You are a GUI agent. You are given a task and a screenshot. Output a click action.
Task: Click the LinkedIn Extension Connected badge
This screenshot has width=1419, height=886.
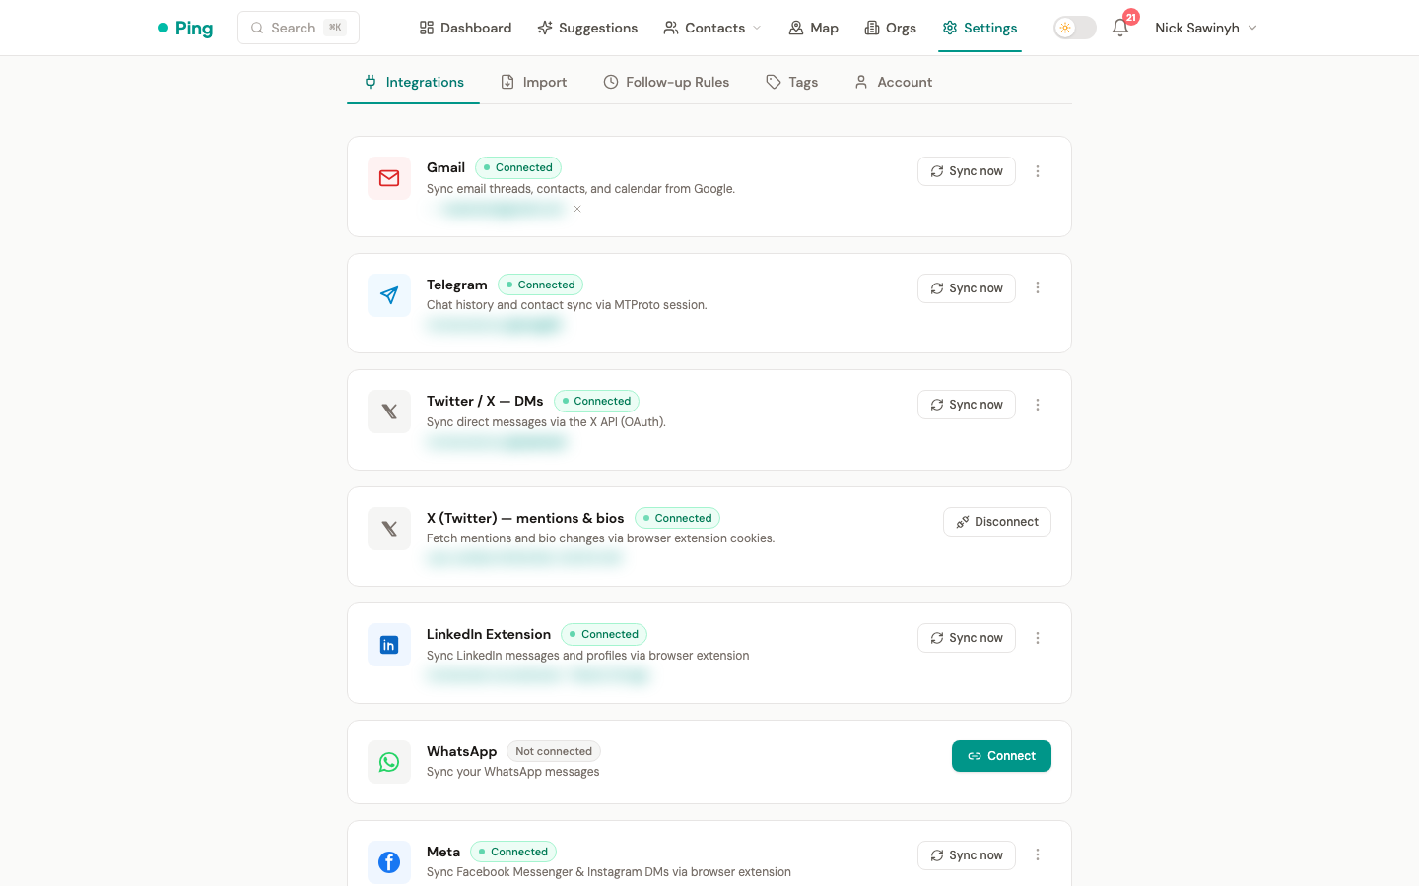pos(604,634)
